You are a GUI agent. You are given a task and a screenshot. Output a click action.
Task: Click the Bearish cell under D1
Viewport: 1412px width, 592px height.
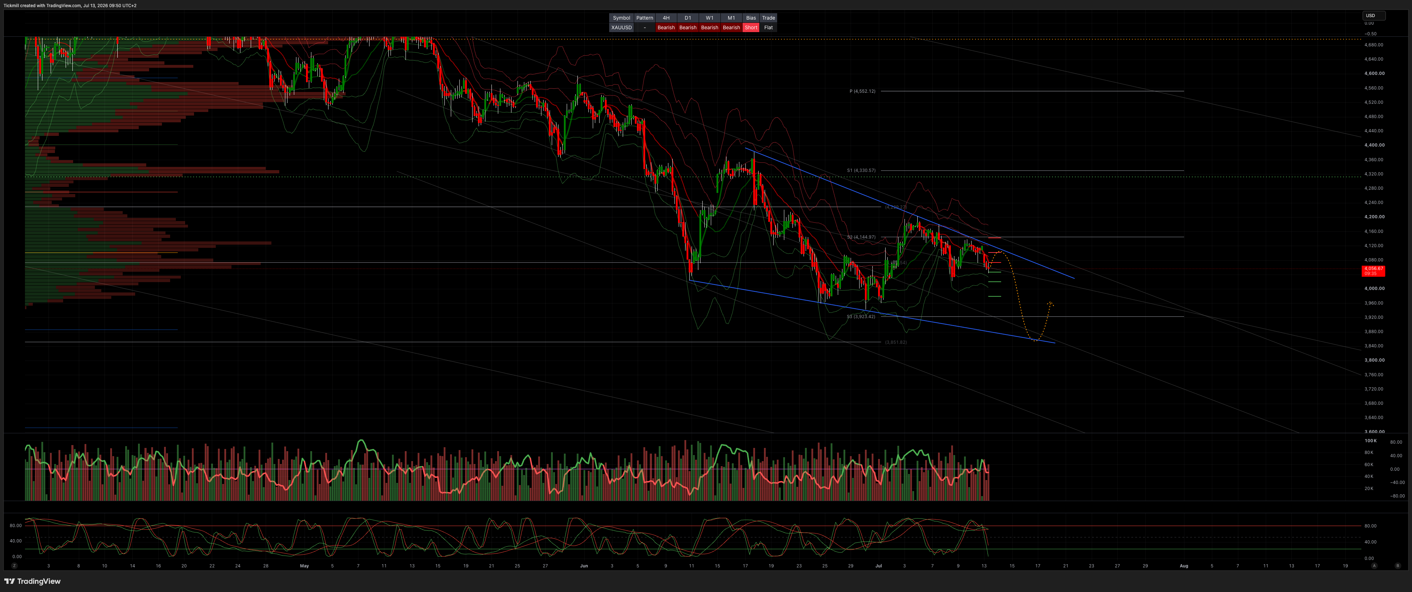tap(688, 27)
